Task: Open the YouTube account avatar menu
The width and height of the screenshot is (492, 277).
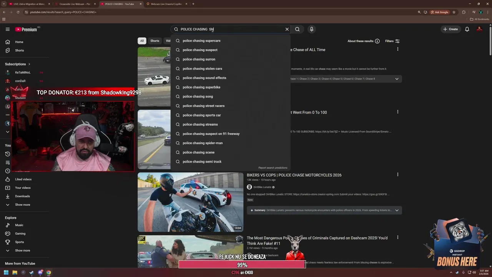Action: tap(479, 29)
